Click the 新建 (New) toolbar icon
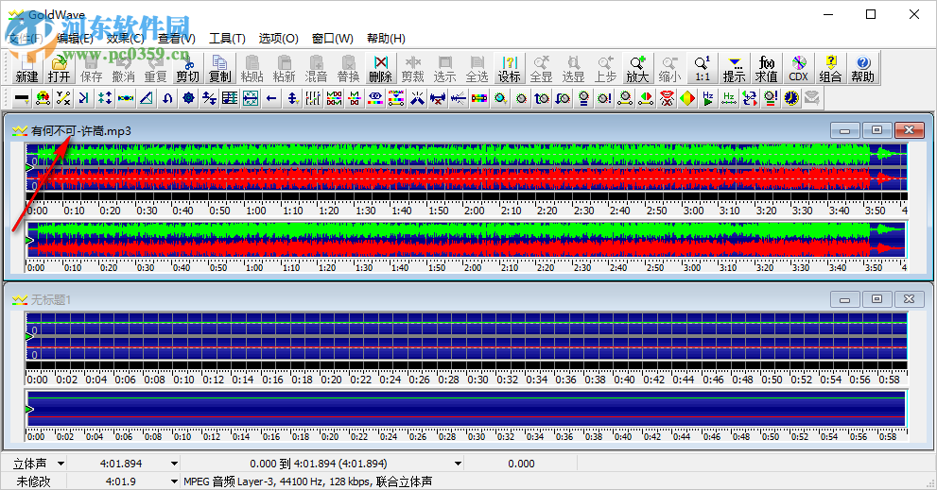Viewport: 937px width, 490px height. [26, 68]
